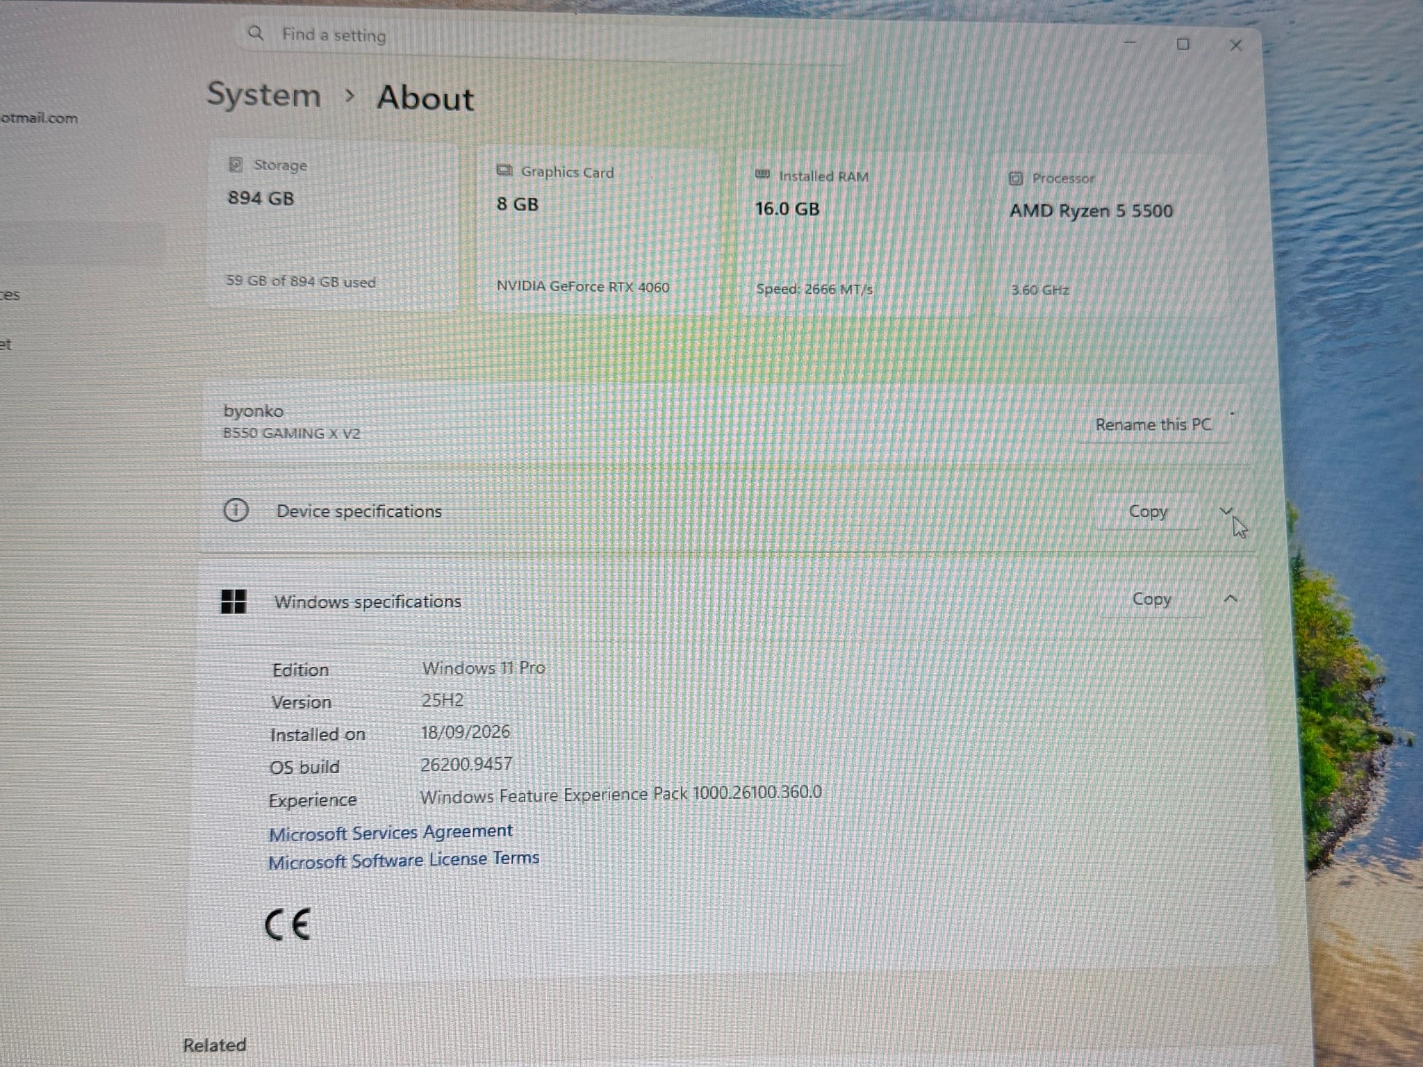Click the Processor icon
This screenshot has width=1423, height=1067.
[x=1016, y=179]
